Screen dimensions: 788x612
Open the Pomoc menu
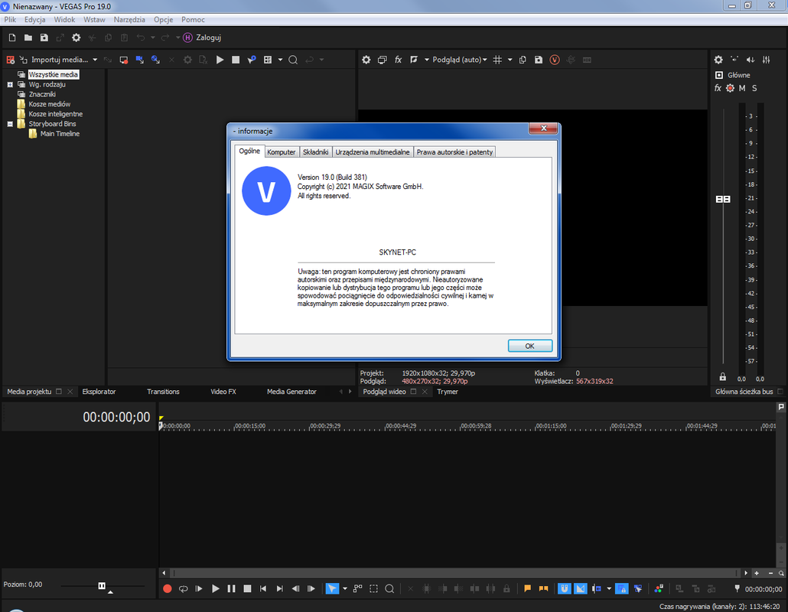coord(193,20)
